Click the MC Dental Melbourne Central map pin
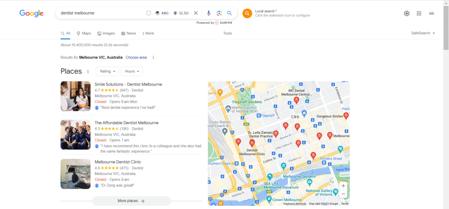 point(297,100)
